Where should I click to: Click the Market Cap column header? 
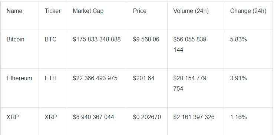(88, 11)
